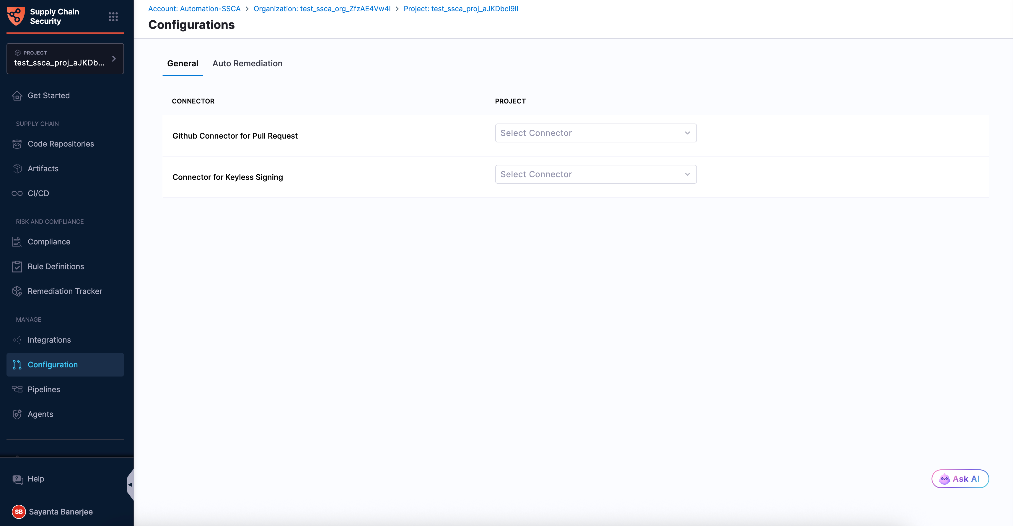
Task: Expand Connector for Keyless Signing dropdown
Action: (x=595, y=174)
